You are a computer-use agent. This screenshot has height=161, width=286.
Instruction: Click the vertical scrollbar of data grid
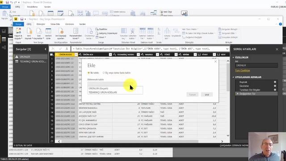click(x=228, y=77)
